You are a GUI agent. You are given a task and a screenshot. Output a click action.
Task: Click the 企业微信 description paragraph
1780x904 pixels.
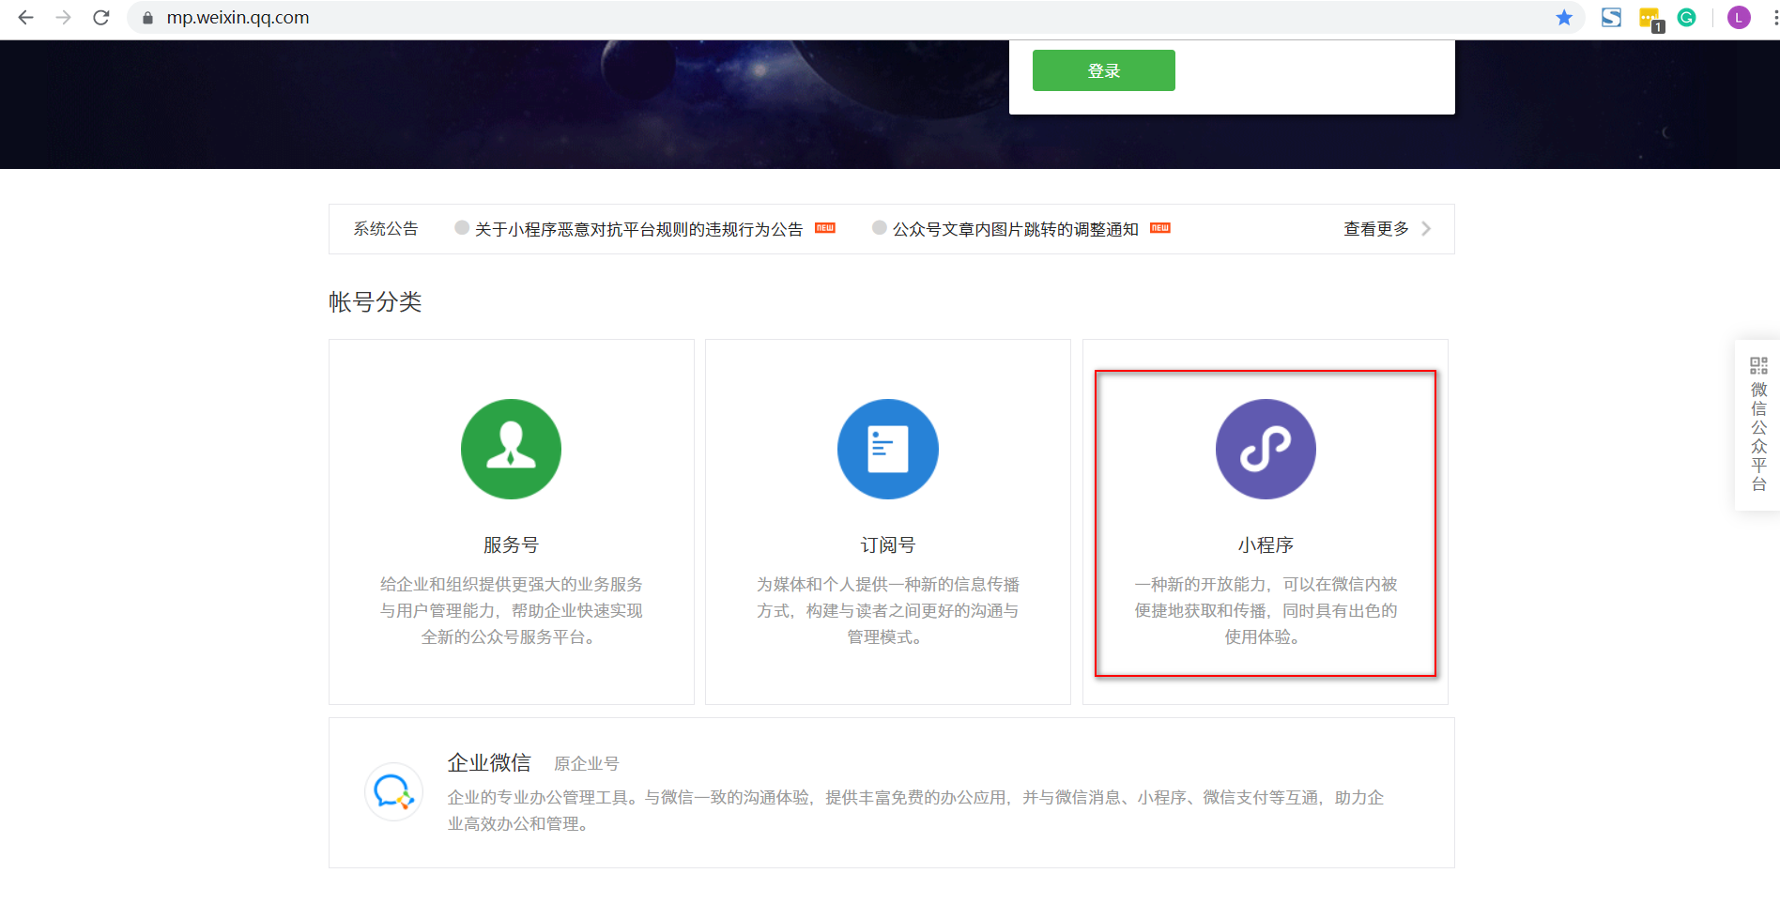coord(915,810)
